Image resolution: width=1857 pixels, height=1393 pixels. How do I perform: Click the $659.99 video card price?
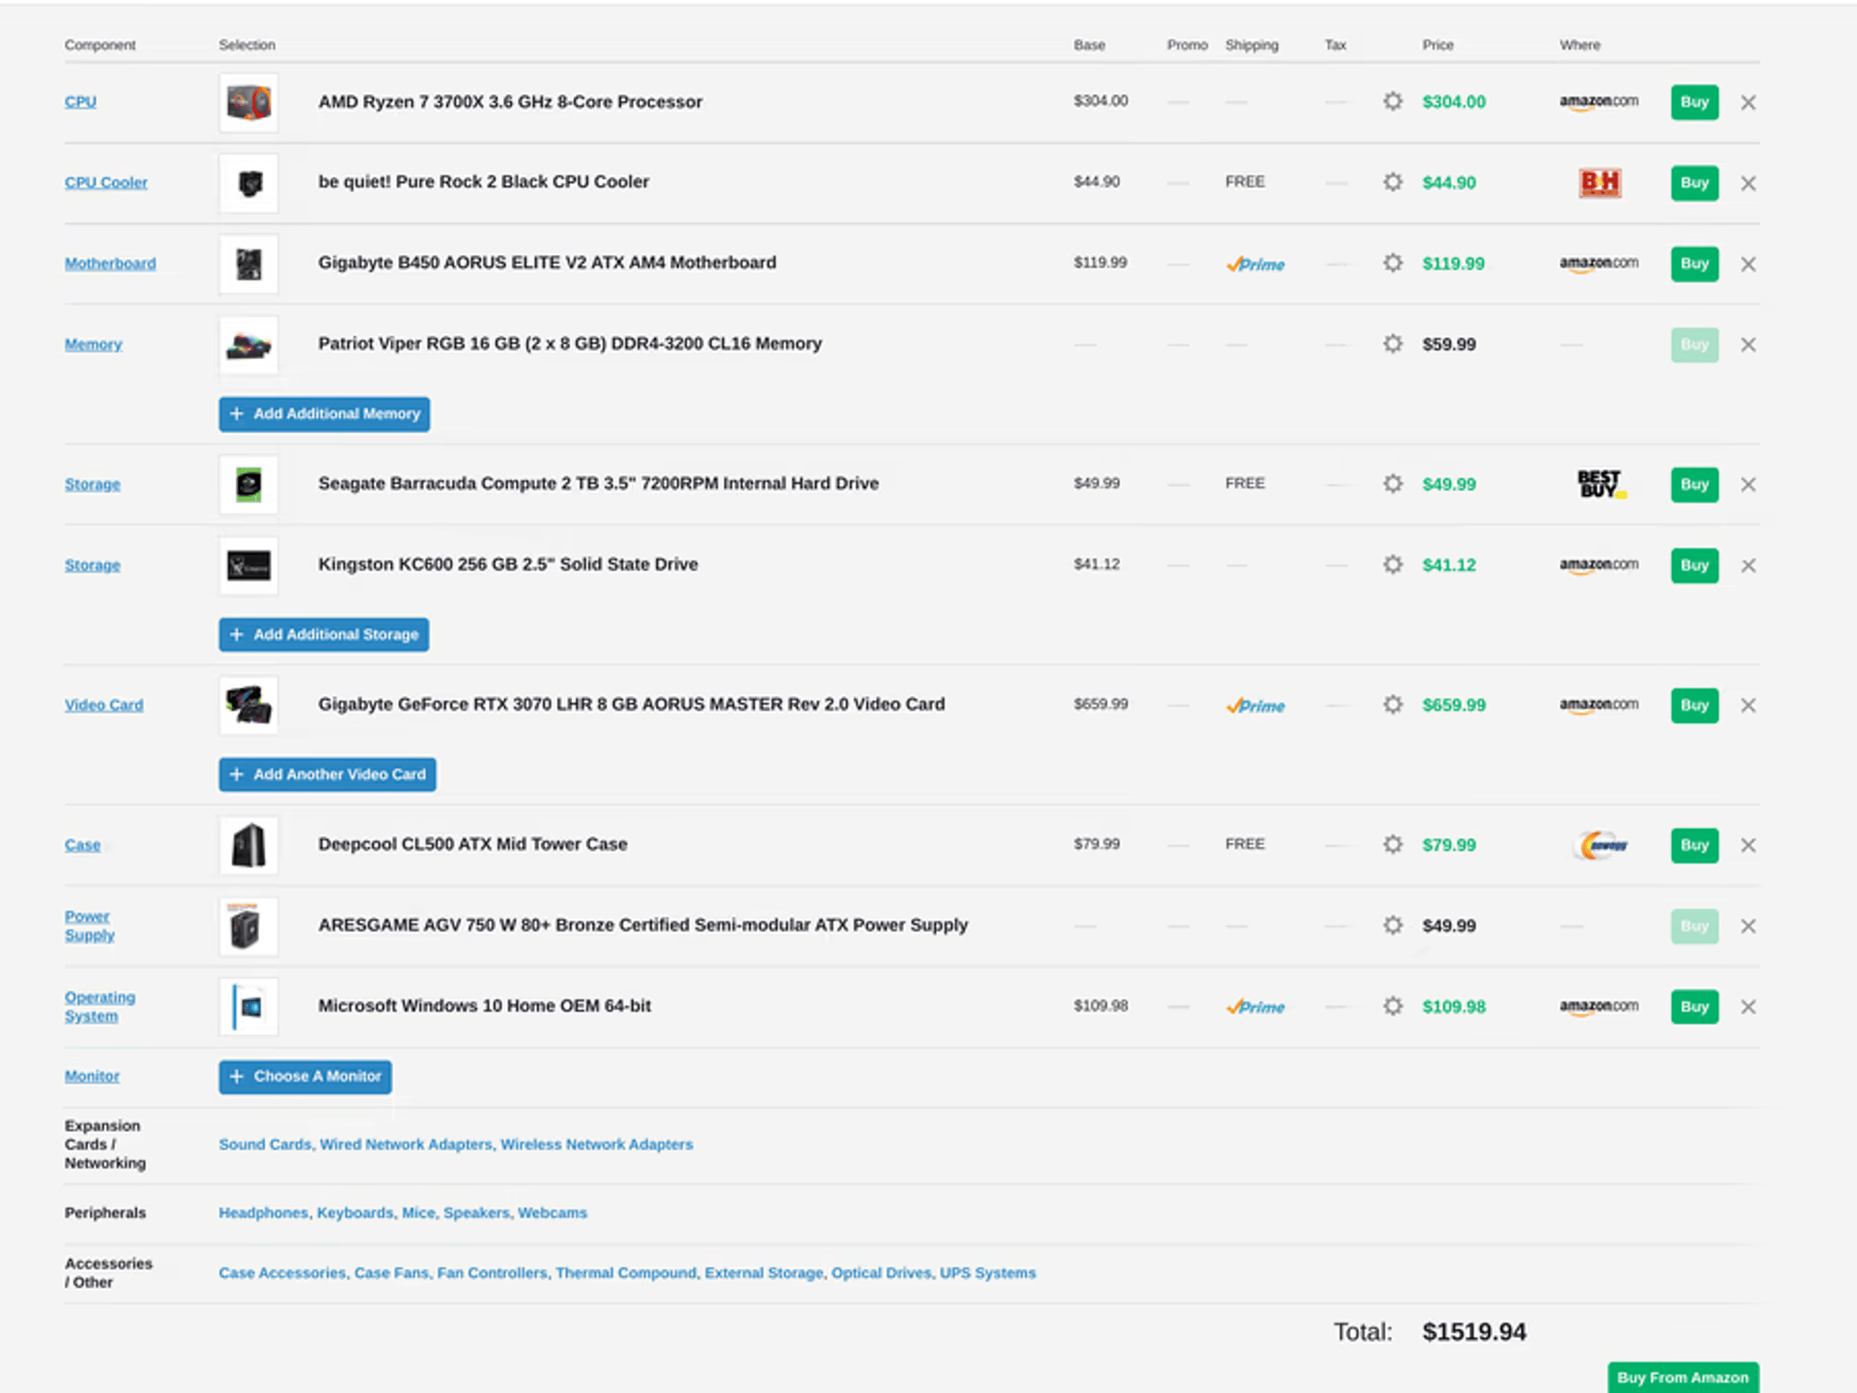pyautogui.click(x=1454, y=705)
